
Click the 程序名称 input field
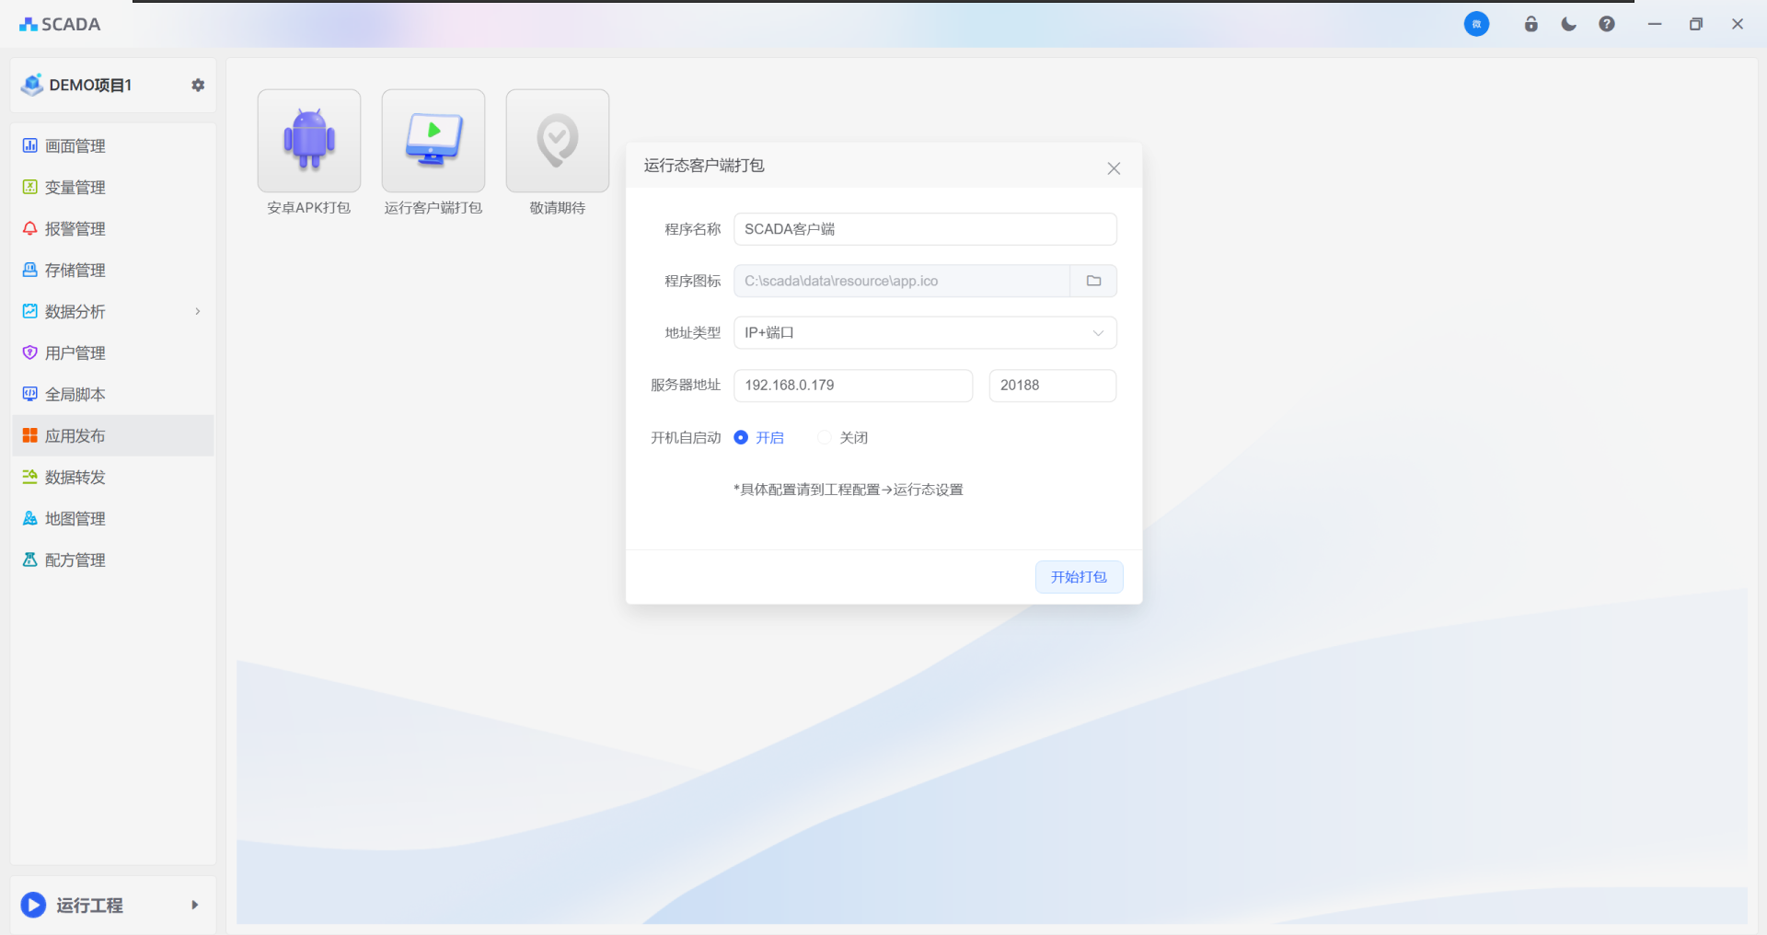(x=925, y=229)
